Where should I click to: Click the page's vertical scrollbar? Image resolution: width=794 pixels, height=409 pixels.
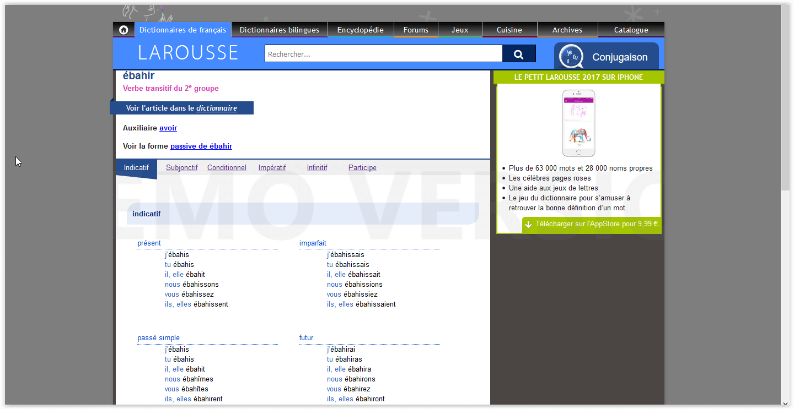(x=785, y=99)
